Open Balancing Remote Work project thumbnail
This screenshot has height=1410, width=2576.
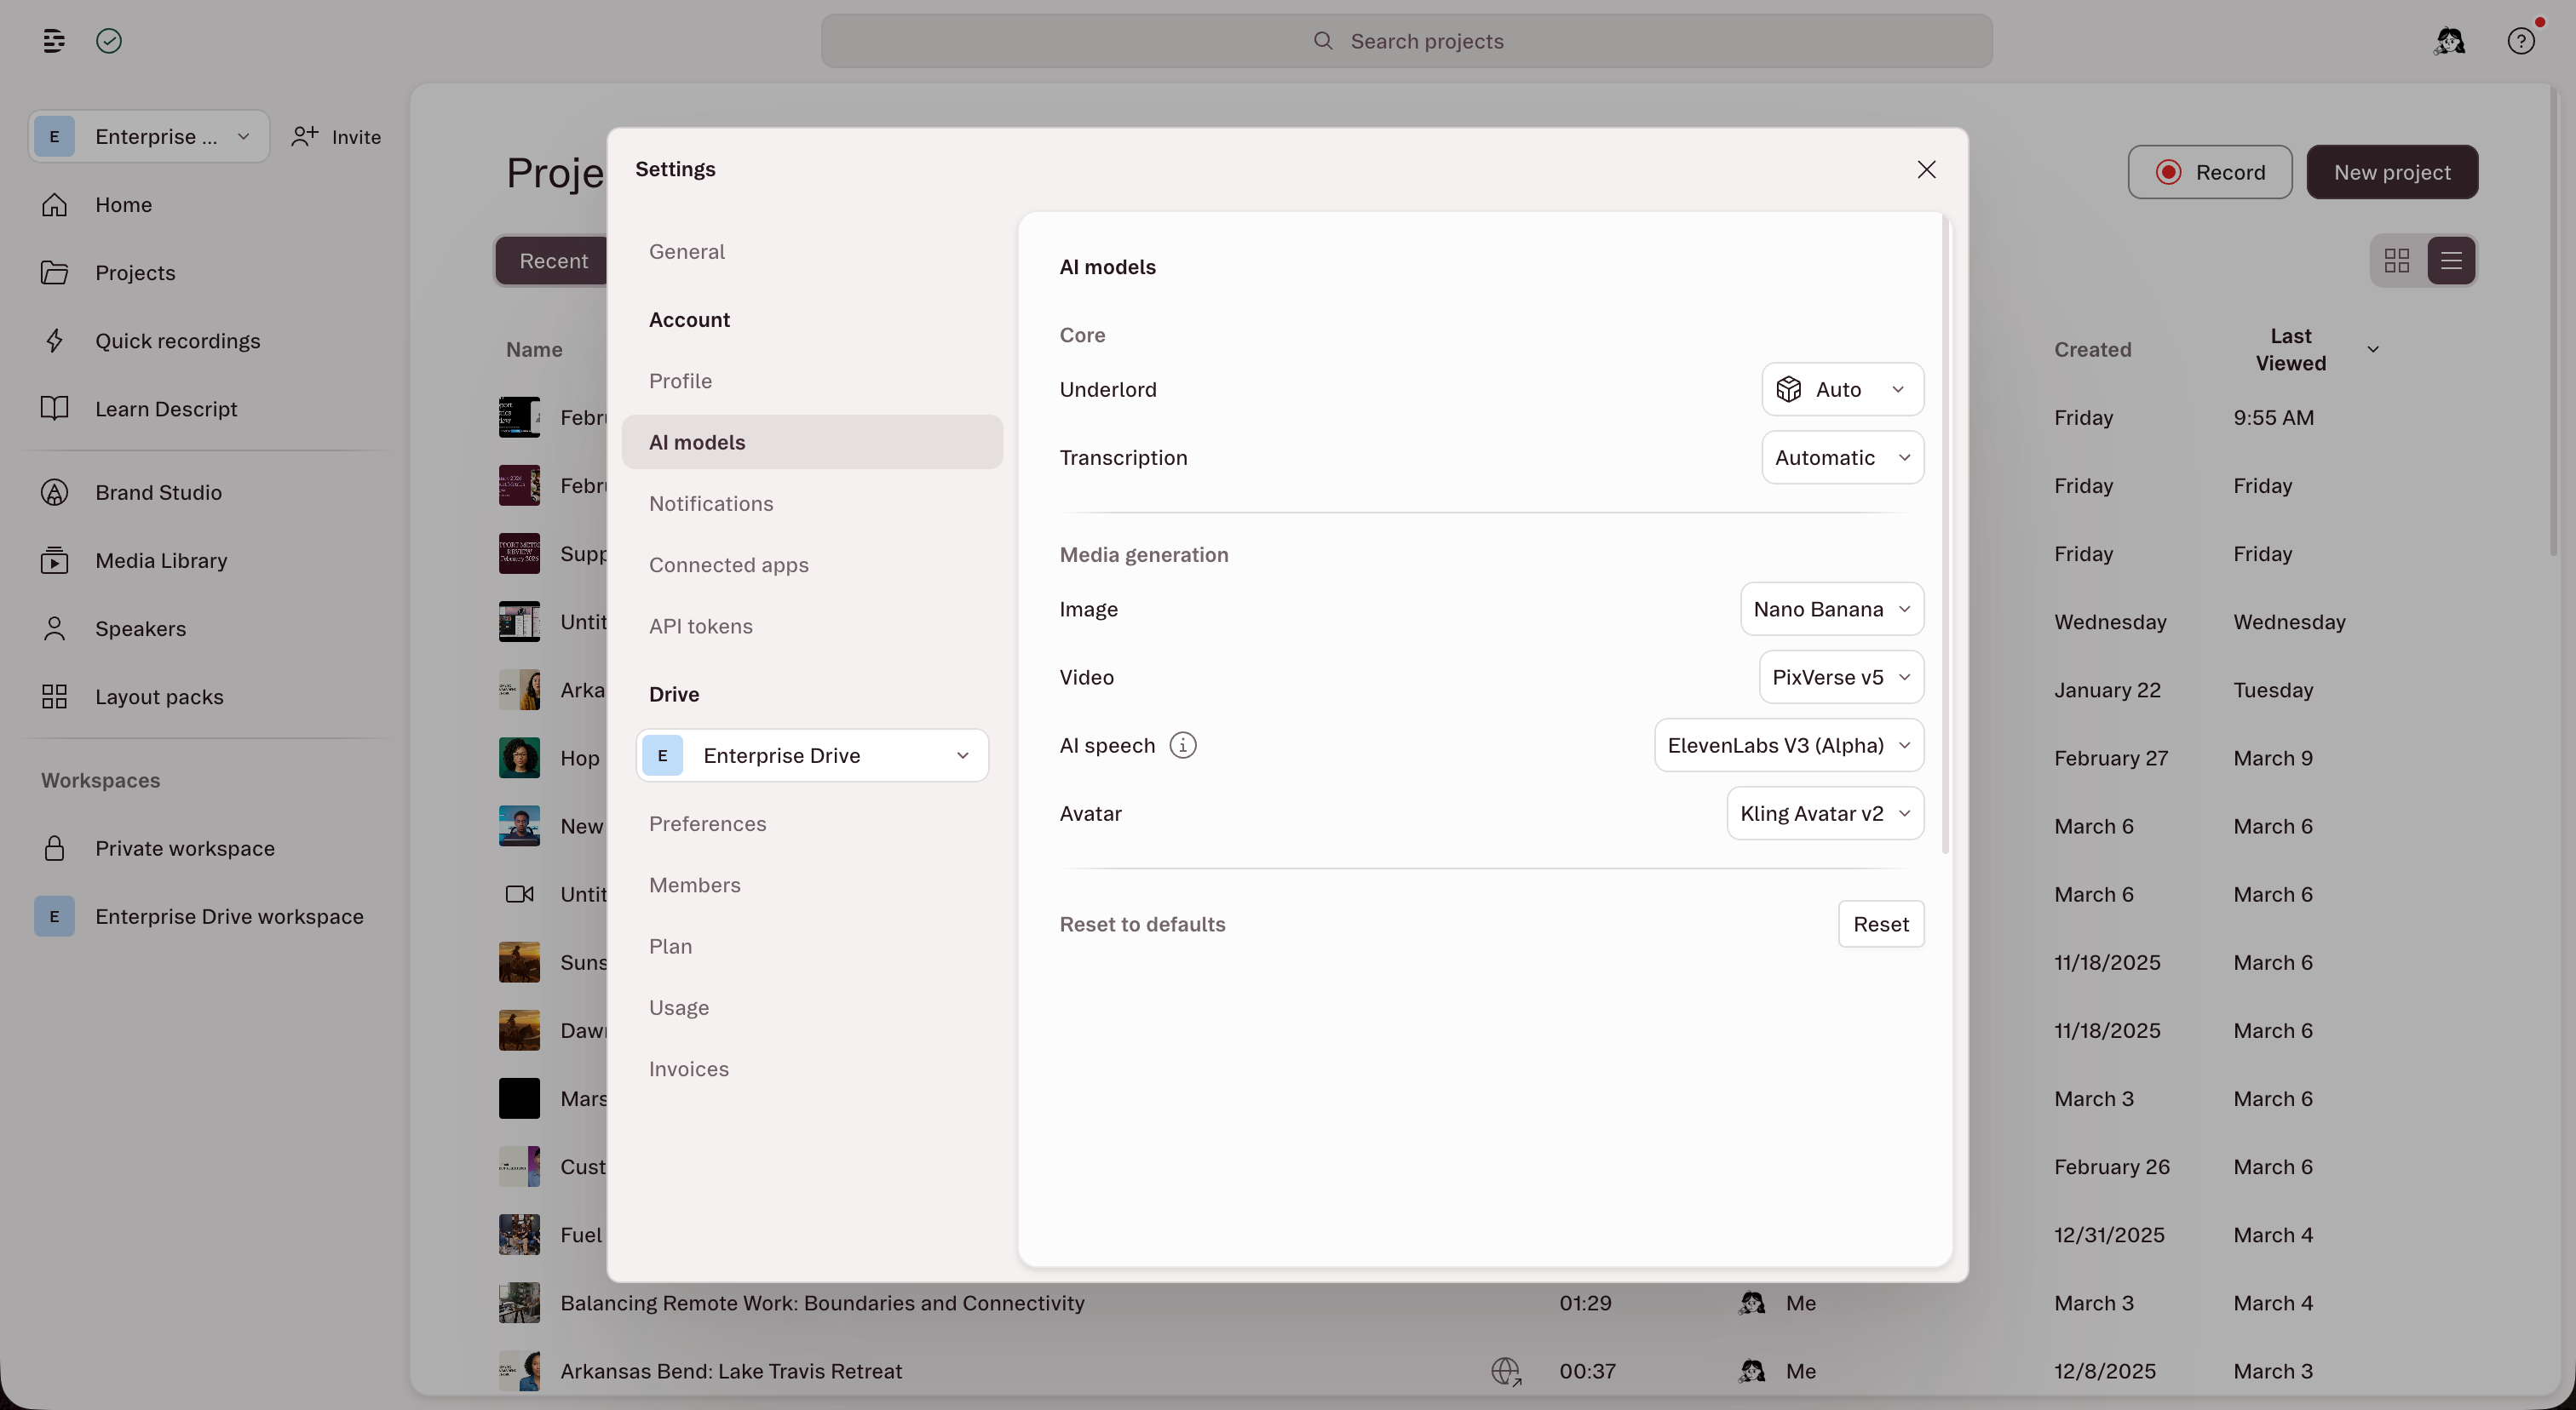pyautogui.click(x=519, y=1303)
